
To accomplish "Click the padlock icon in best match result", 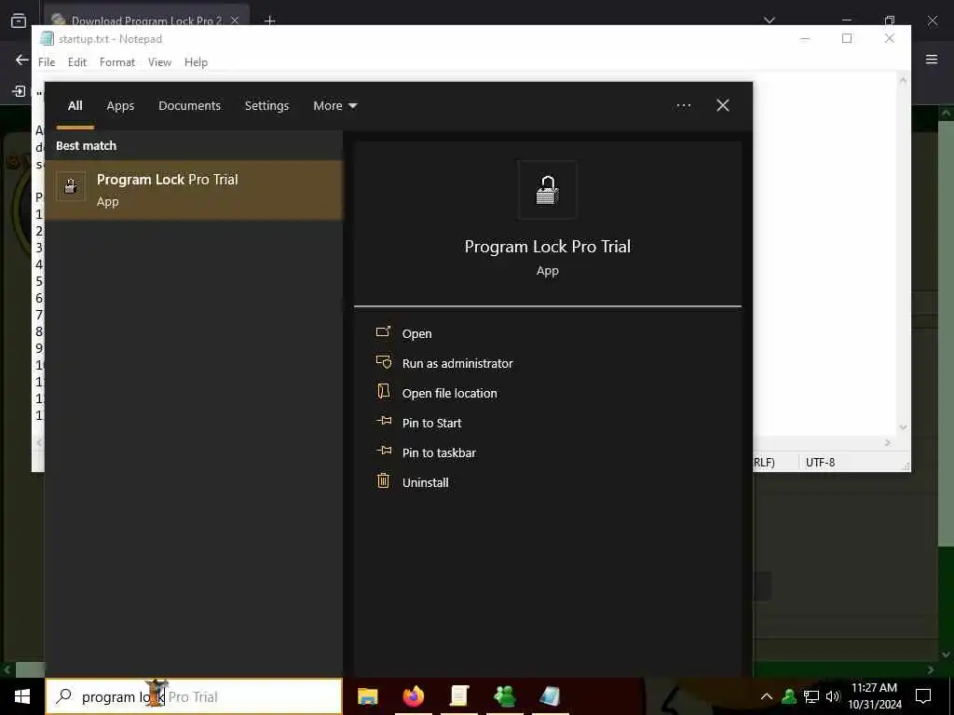I will click(x=71, y=186).
